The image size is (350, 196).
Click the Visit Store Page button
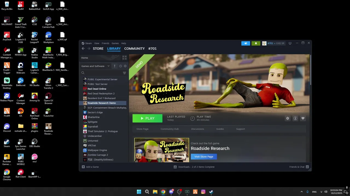[x=204, y=157]
